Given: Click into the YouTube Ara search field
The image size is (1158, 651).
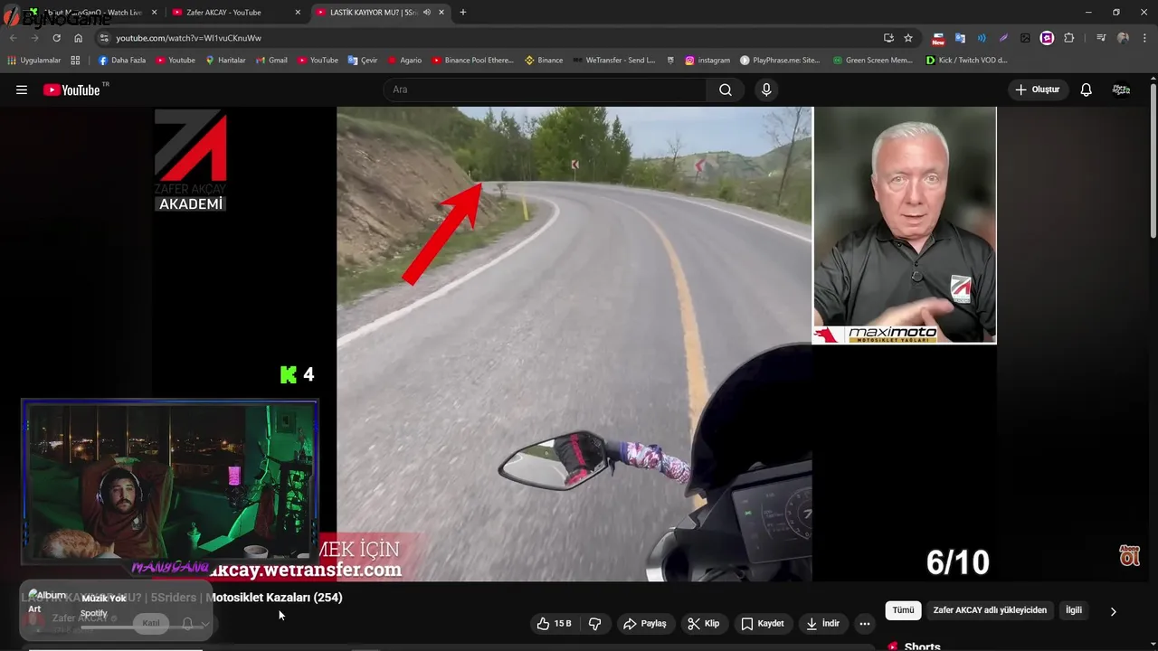Looking at the screenshot, I should coord(546,90).
